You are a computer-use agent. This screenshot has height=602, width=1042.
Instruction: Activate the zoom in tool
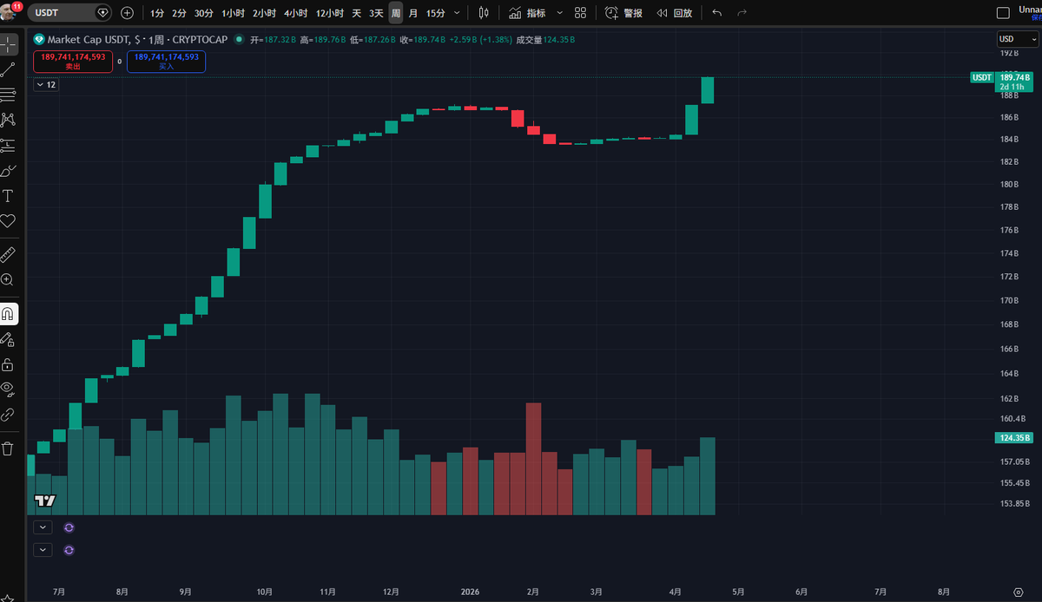click(x=8, y=279)
